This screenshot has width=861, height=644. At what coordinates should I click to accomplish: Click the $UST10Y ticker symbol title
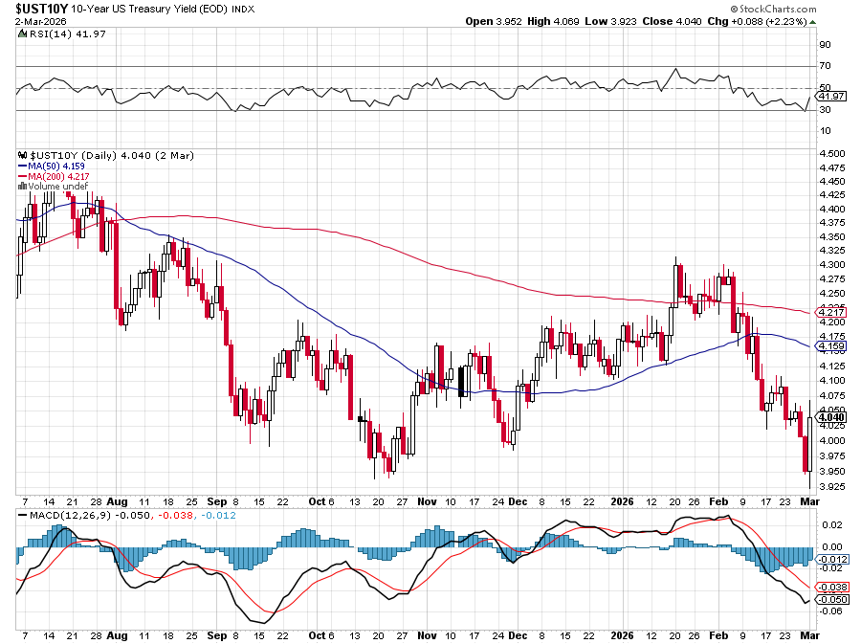tap(41, 8)
